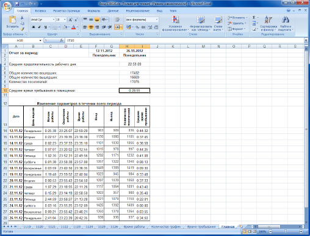Click the fx Insert Function icon
The width and height of the screenshot is (310, 236).
pyautogui.click(x=62, y=40)
